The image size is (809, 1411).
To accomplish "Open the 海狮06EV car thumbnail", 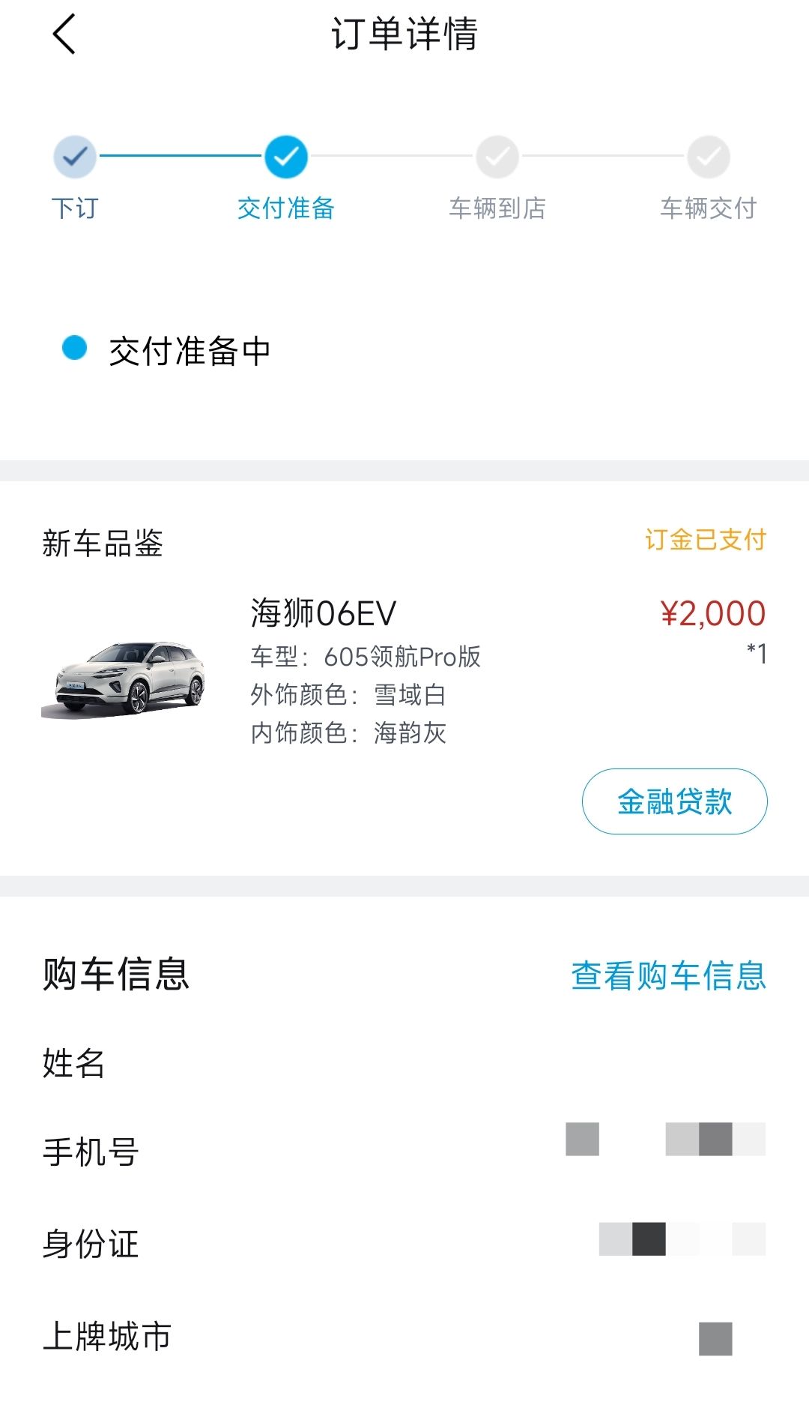I will 124,678.
